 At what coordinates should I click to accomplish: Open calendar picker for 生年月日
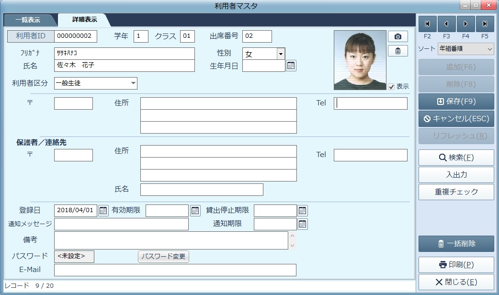pos(291,66)
